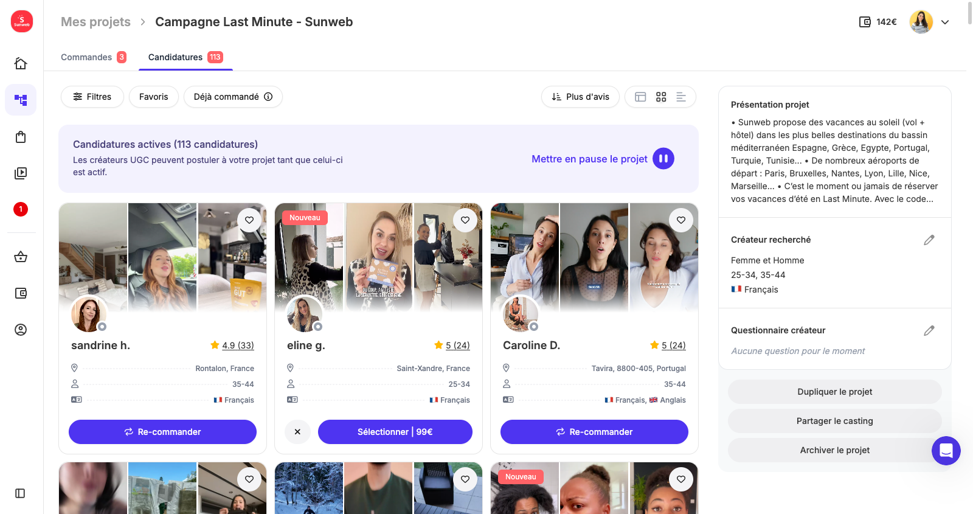The height and width of the screenshot is (514, 973).
Task: Select the projects icon in sidebar
Action: 21,100
